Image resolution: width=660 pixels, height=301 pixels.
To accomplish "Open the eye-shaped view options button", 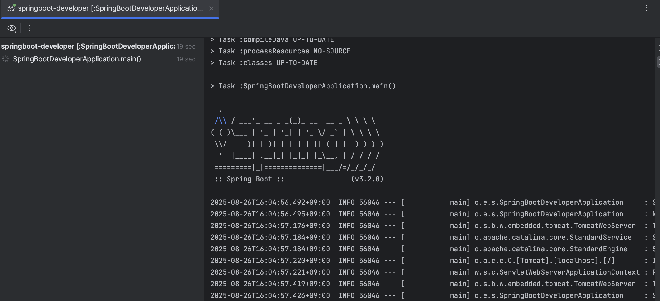I will (12, 28).
